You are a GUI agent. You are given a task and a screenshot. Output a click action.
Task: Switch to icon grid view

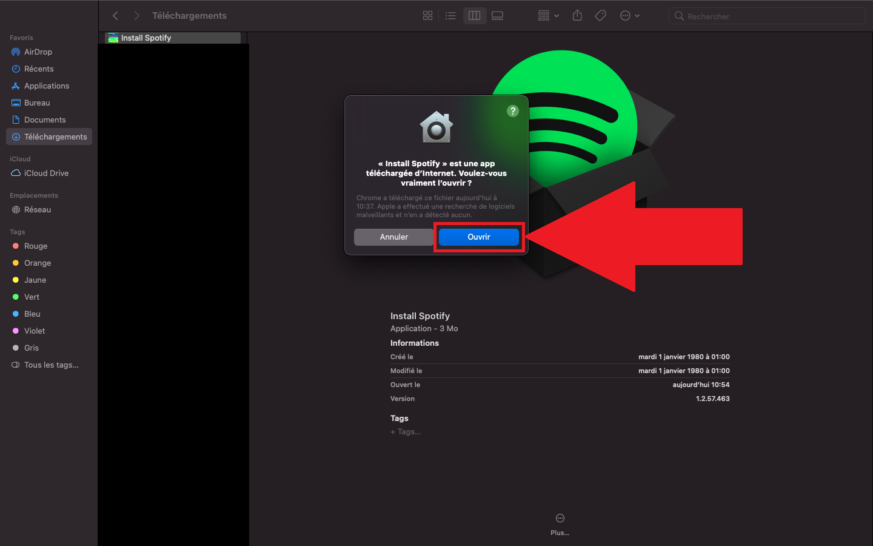pos(427,16)
